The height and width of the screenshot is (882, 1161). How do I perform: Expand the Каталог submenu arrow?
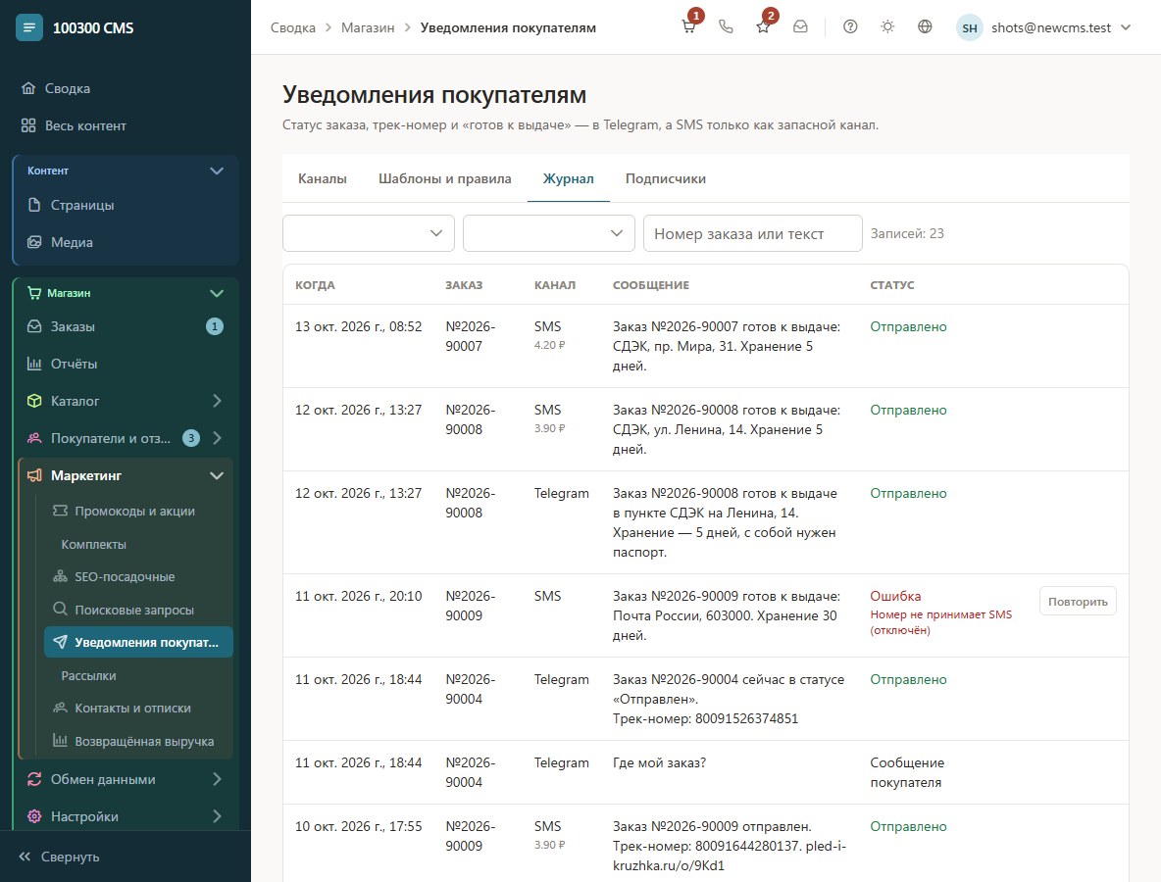click(217, 400)
